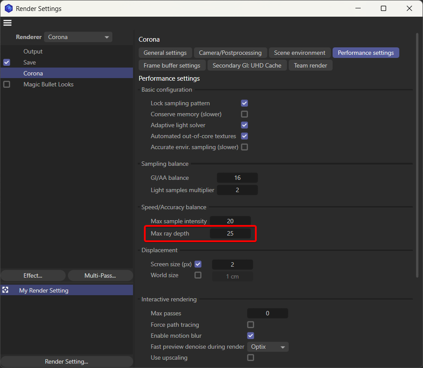The height and width of the screenshot is (368, 423).
Task: Open Secondary GI: UHD Cache tab
Action: click(247, 65)
